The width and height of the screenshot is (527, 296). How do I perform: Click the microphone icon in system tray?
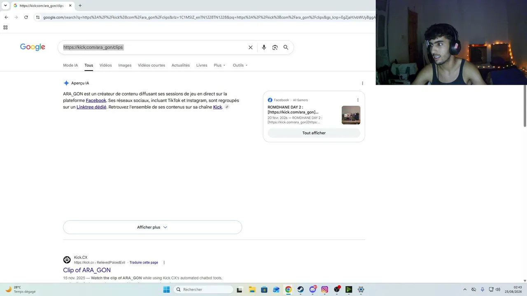[483, 289]
